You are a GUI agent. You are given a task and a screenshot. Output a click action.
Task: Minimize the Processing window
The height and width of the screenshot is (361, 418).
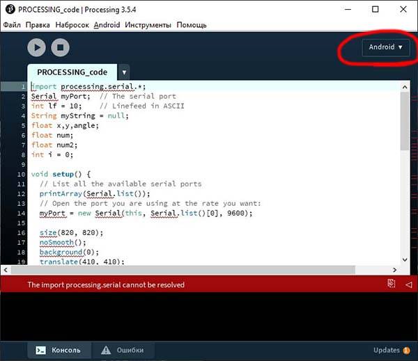tap(348, 9)
